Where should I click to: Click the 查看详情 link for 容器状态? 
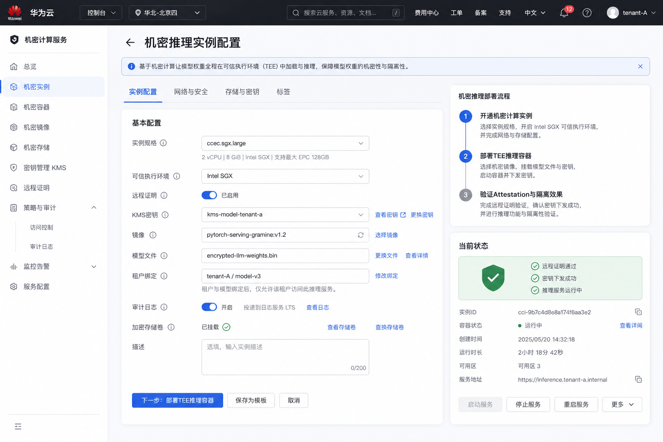631,325
